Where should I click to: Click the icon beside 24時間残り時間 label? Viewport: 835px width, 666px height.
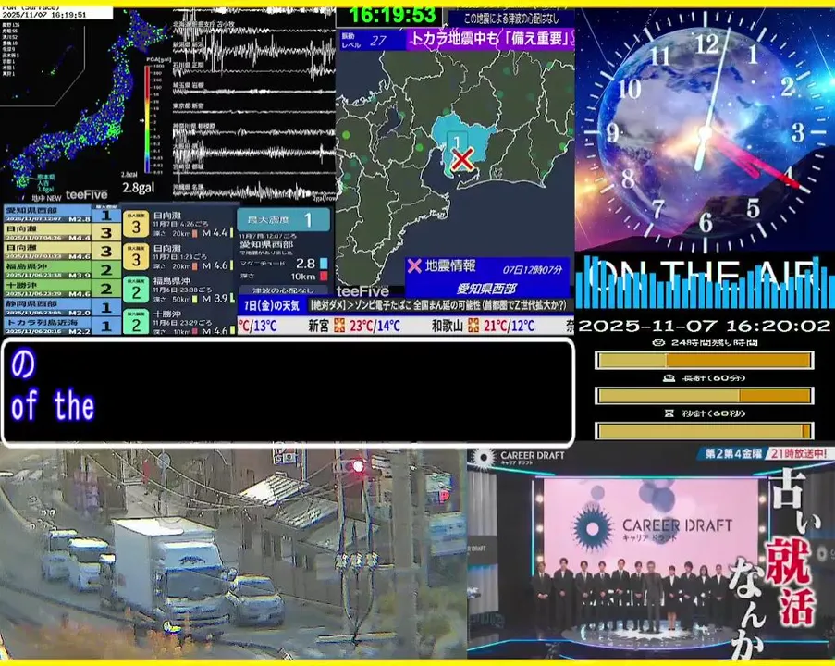pos(658,342)
